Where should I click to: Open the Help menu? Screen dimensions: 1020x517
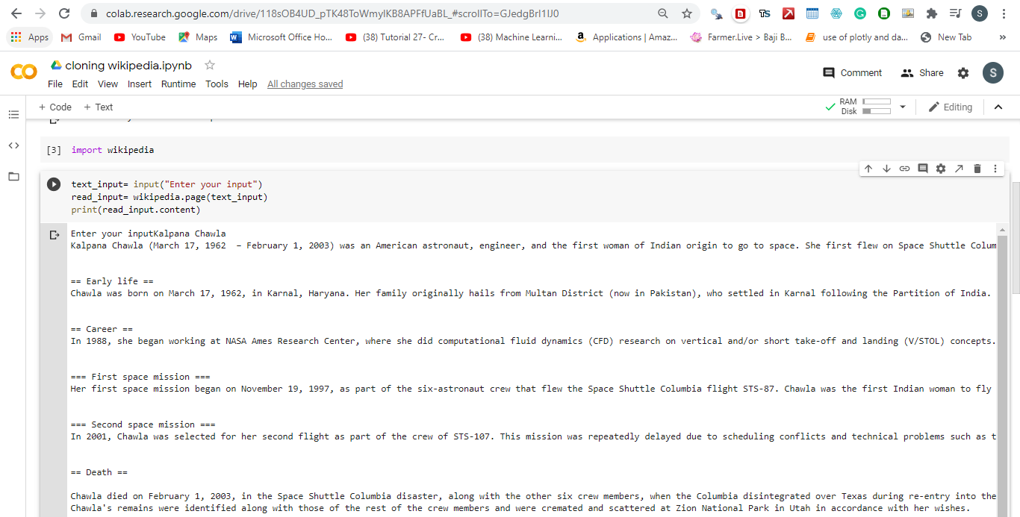pyautogui.click(x=248, y=84)
